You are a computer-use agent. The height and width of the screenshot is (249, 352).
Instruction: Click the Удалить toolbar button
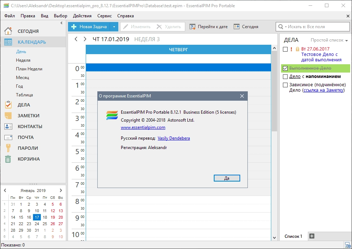click(169, 27)
